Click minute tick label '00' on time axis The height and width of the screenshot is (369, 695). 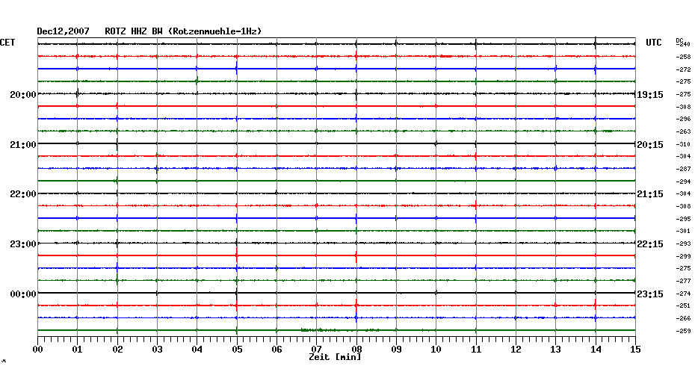(x=37, y=350)
